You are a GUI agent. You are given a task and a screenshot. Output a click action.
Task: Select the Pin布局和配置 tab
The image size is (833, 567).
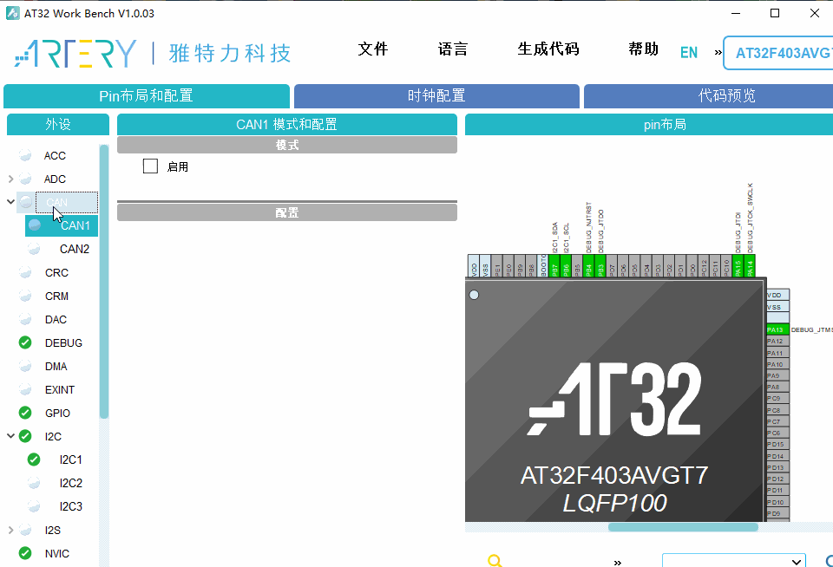146,95
